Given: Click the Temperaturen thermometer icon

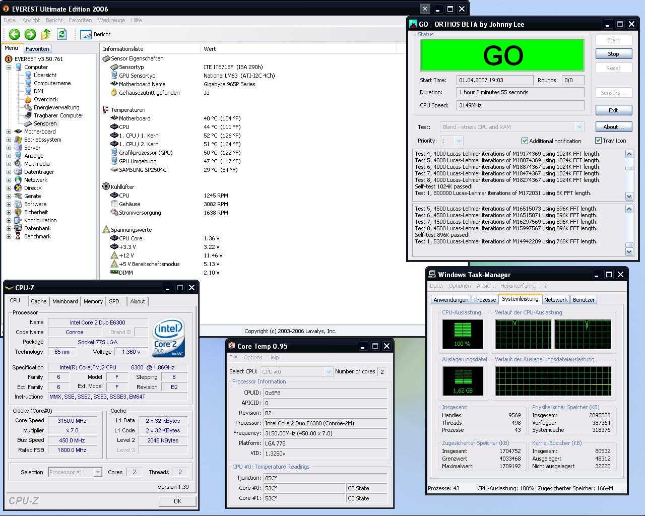Looking at the screenshot, I should click(x=106, y=109).
